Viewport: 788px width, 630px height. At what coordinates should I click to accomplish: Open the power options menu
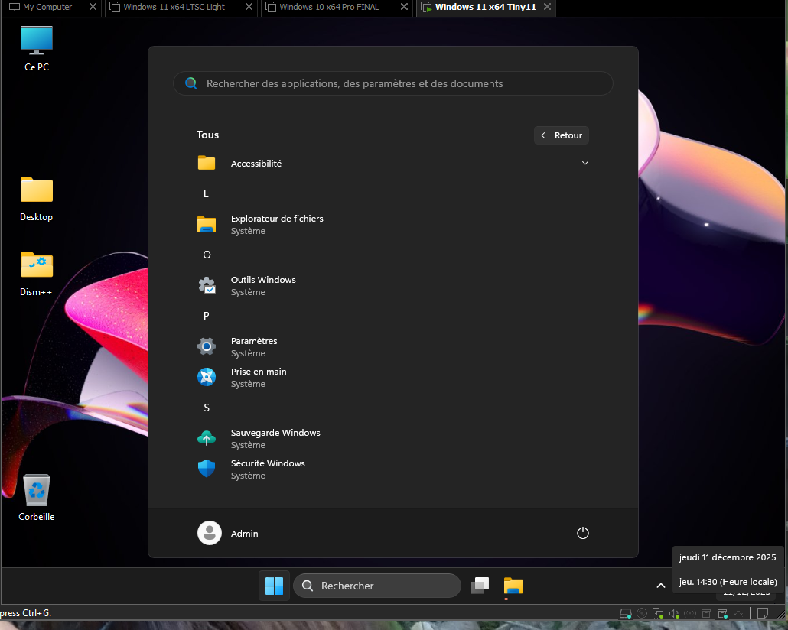coord(583,533)
